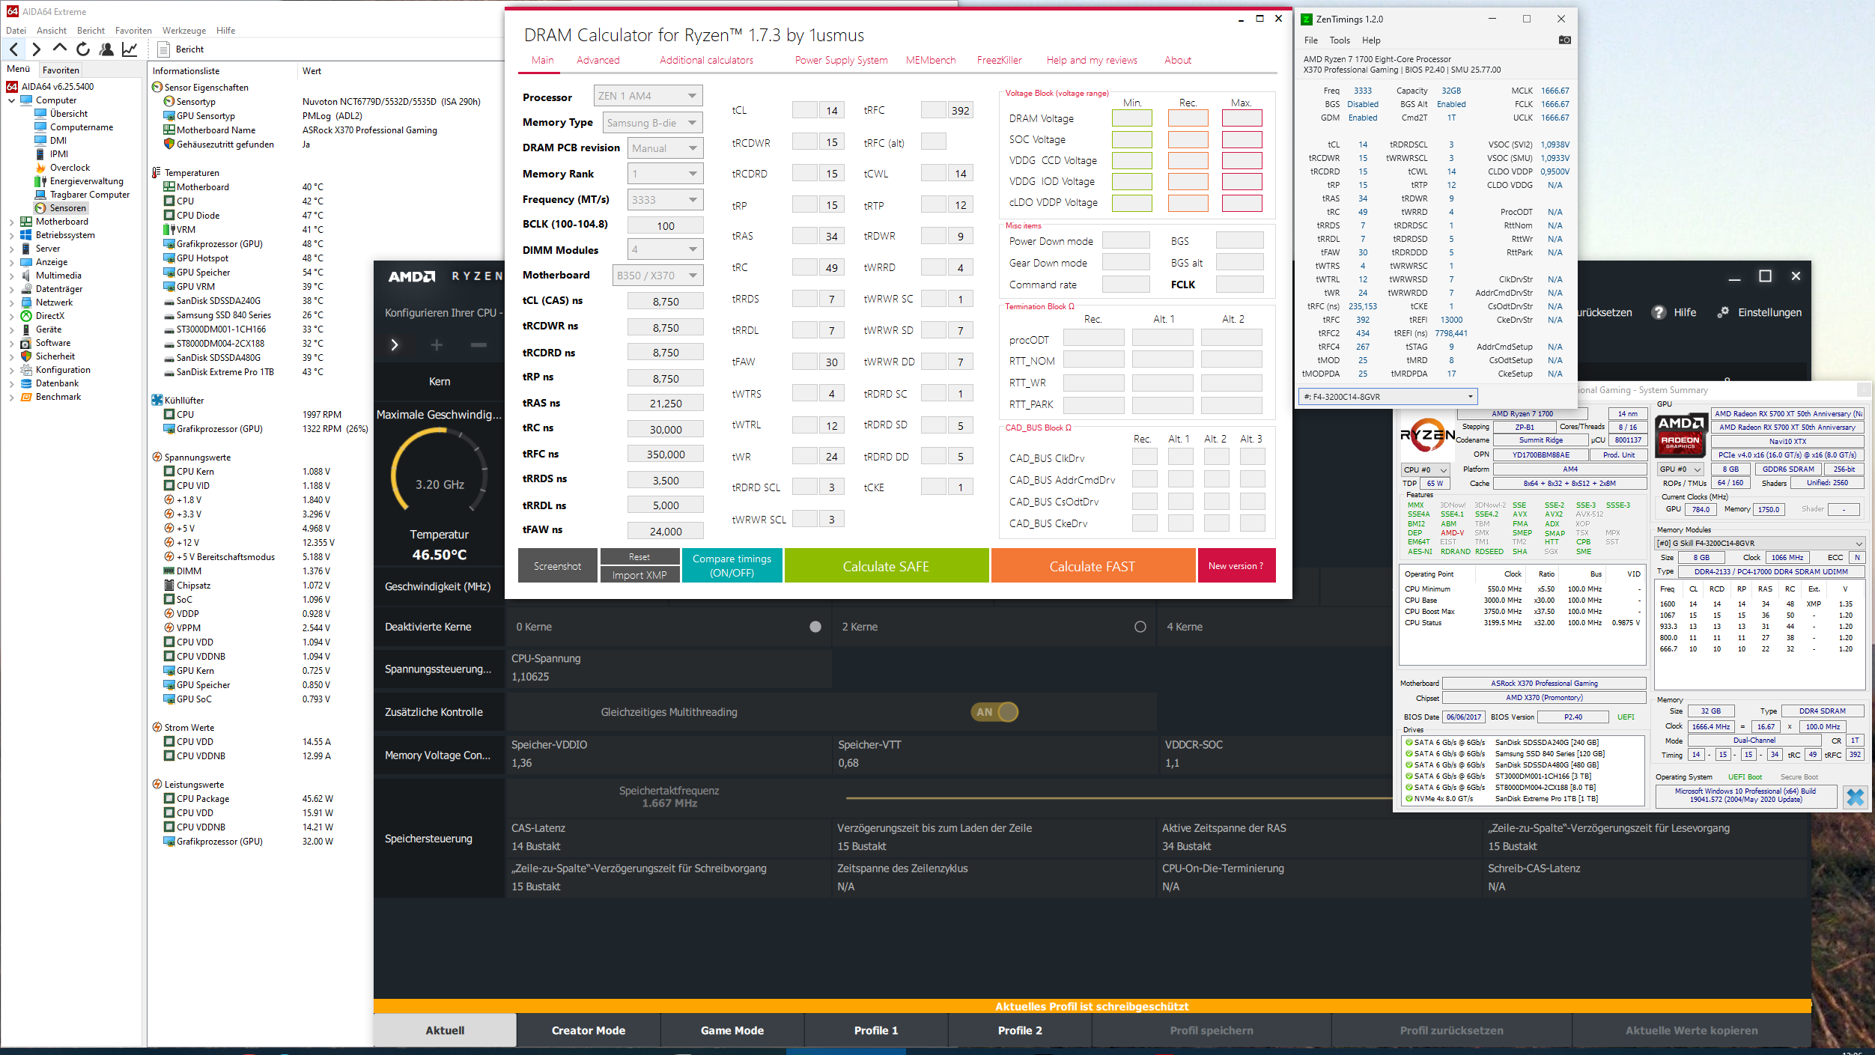Viewport: 1875px width, 1055px height.
Task: Select the 2 Kerne radio button
Action: pyautogui.click(x=1140, y=627)
